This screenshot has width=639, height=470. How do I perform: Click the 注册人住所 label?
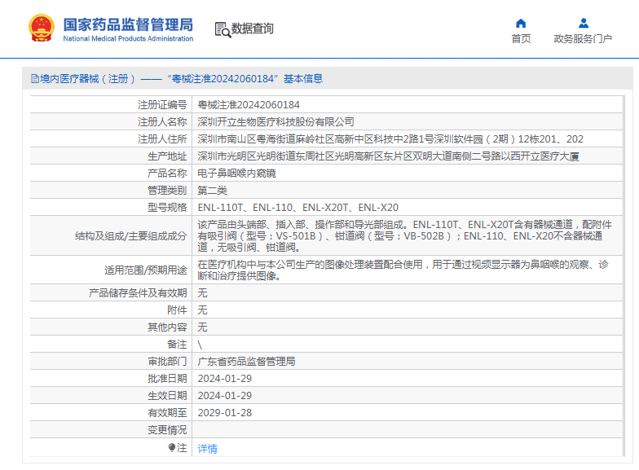coord(162,138)
